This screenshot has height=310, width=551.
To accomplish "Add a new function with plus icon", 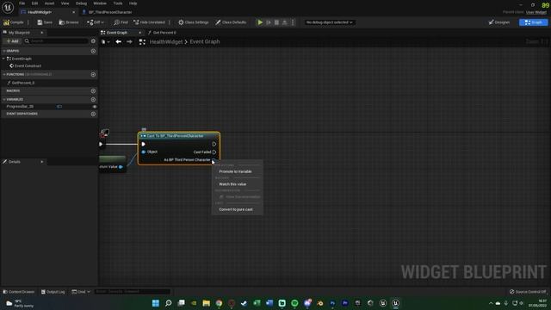I will click(x=93, y=75).
